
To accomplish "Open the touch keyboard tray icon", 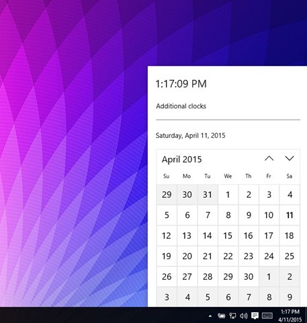I will (x=267, y=316).
